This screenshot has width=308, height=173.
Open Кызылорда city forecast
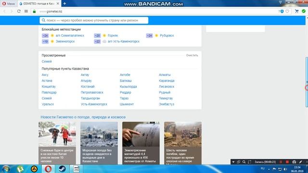(x=128, y=86)
